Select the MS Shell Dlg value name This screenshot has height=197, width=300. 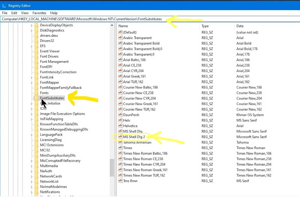pyautogui.click(x=133, y=131)
